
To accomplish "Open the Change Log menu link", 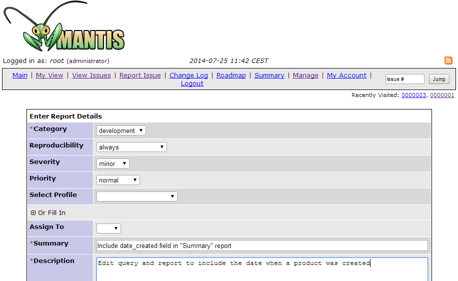I will click(x=188, y=75).
